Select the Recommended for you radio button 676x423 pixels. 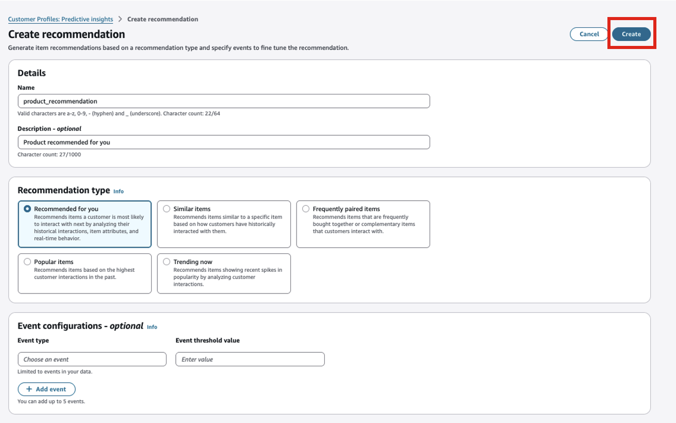27,209
